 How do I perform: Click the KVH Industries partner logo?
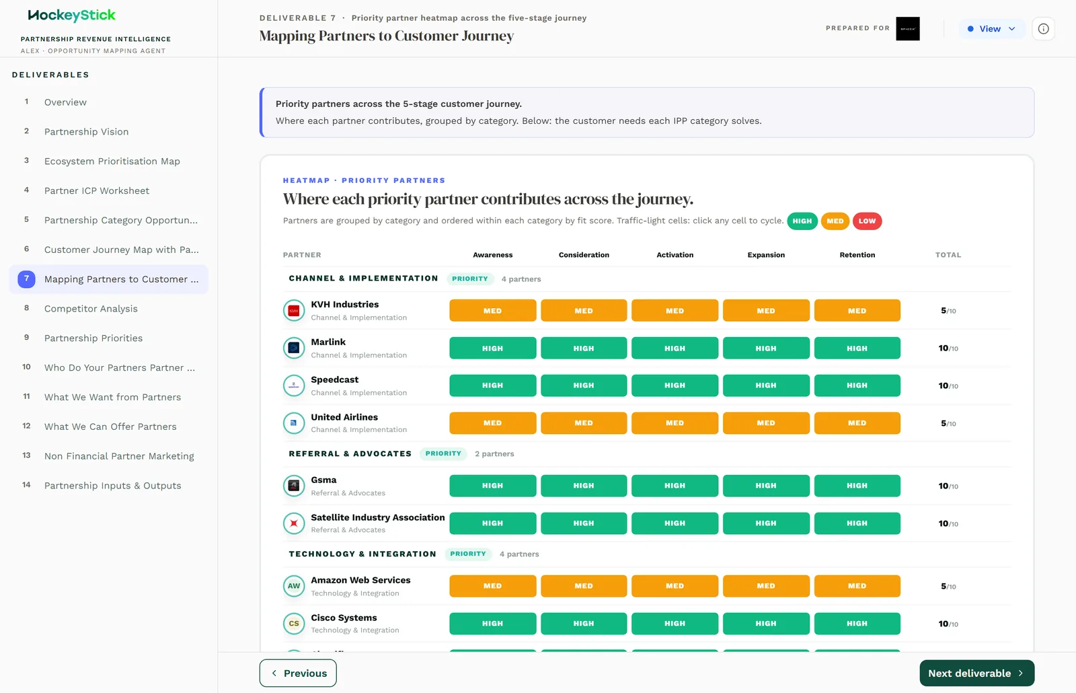[294, 311]
